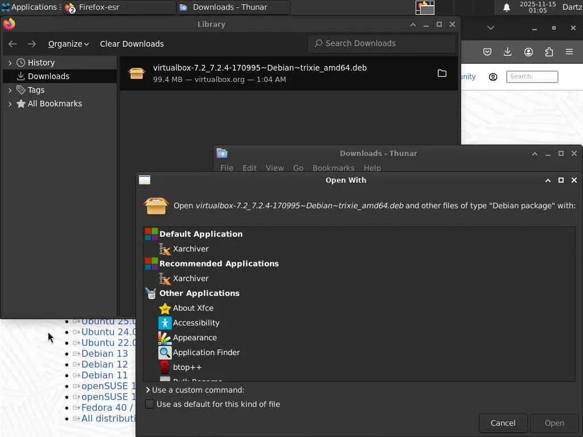Click the Accessibility app icon
Screen dimensions: 583x437
(165, 323)
